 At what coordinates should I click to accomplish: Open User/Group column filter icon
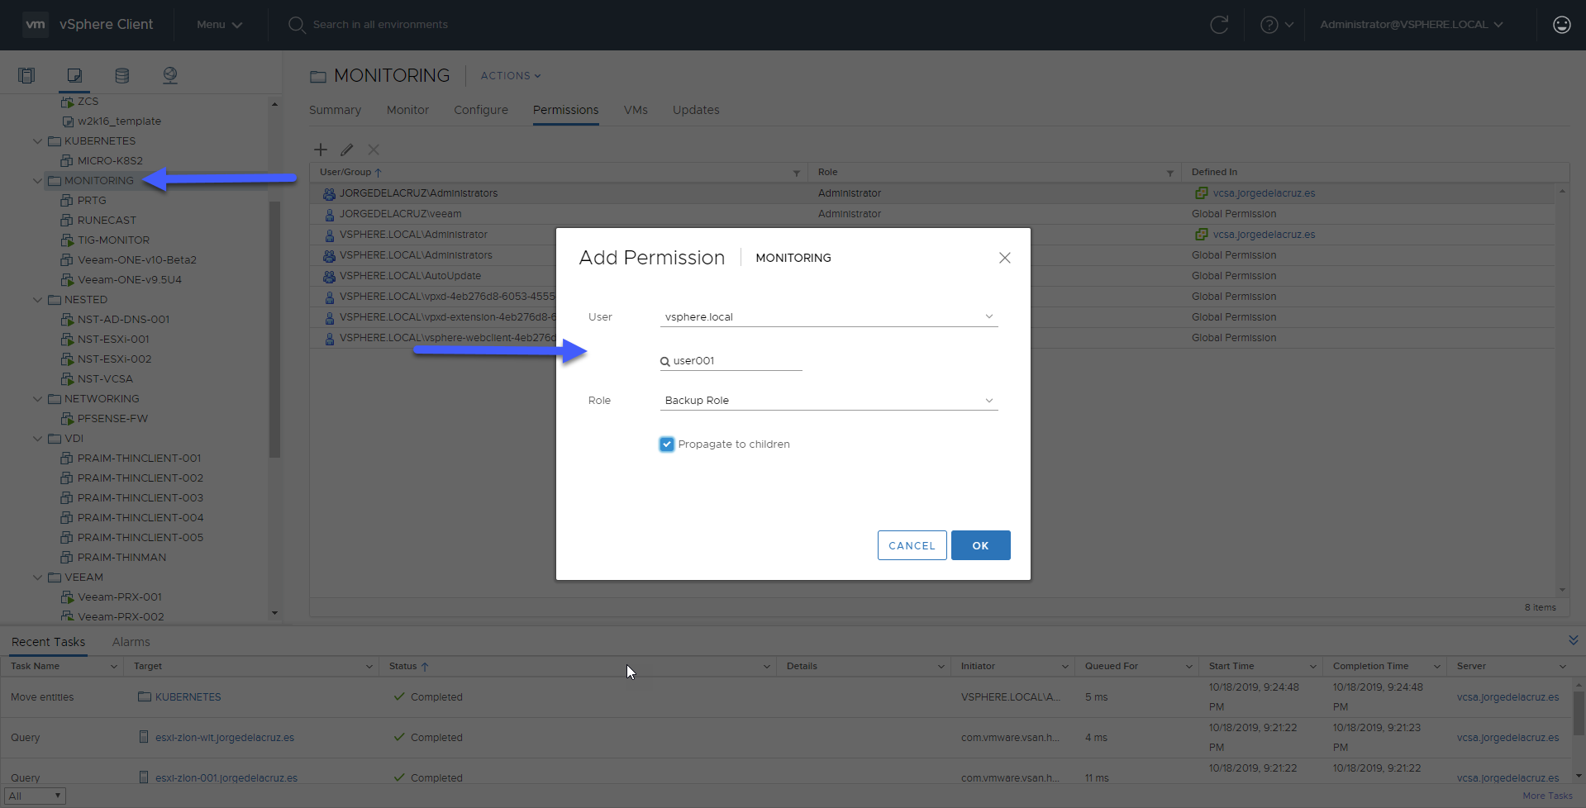(797, 173)
